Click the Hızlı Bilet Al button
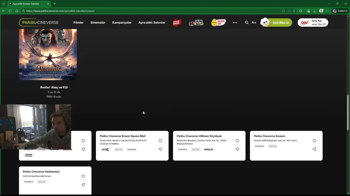Screen dimensions: 350x196 tap(276, 23)
